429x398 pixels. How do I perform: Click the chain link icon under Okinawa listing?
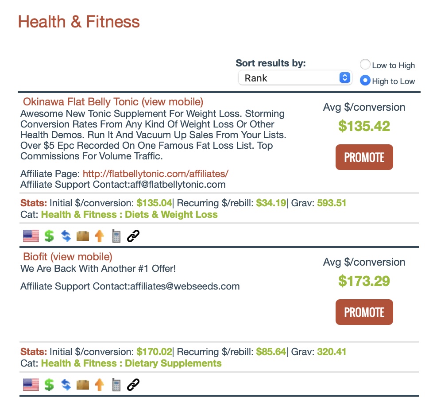coord(133,236)
